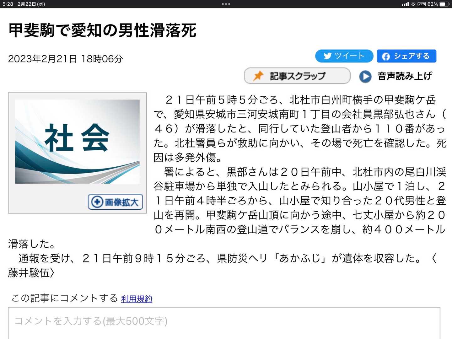Click the headline 甲斐駒で愛知の男性滑落死

[102, 30]
